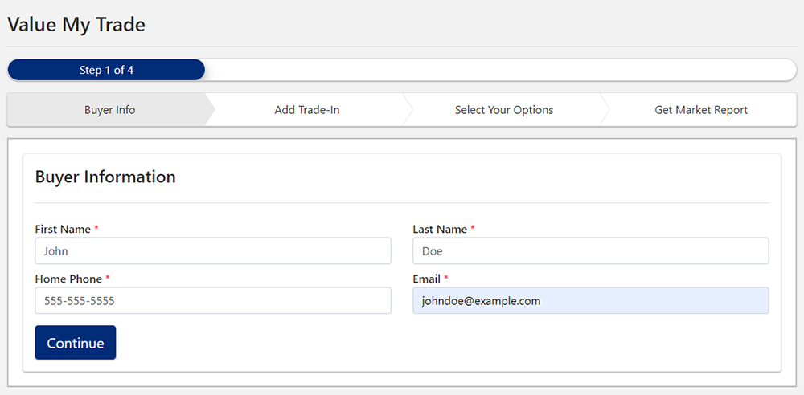Click the Home Phone label text

68,279
